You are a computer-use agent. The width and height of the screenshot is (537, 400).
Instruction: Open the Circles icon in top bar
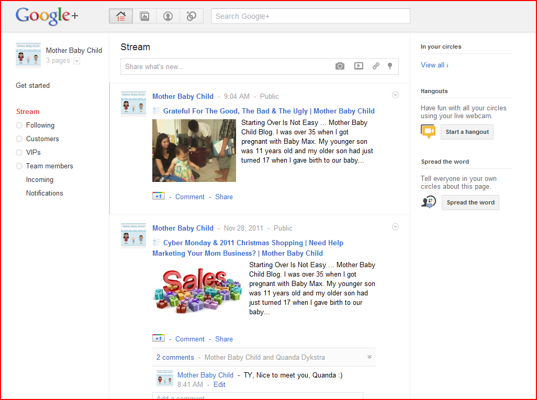(192, 16)
